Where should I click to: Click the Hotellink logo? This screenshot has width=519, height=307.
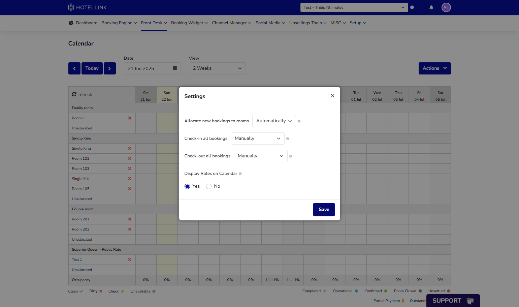coord(87,7)
